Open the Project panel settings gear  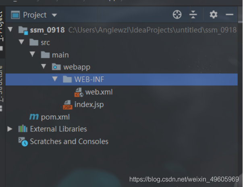click(214, 15)
